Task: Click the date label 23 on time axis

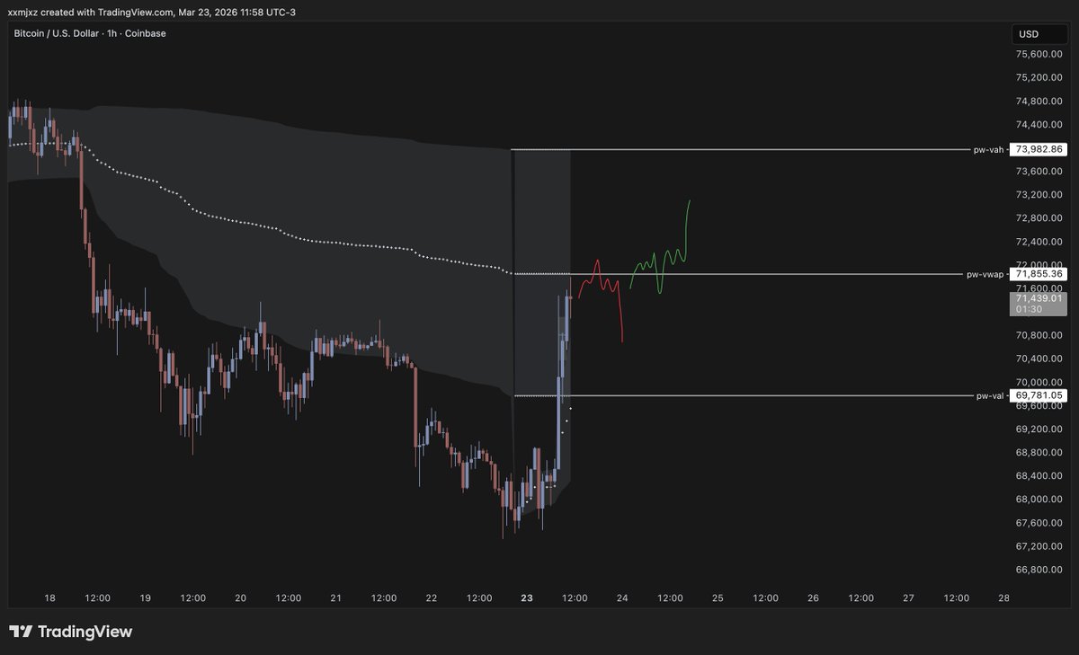Action: coord(526,597)
